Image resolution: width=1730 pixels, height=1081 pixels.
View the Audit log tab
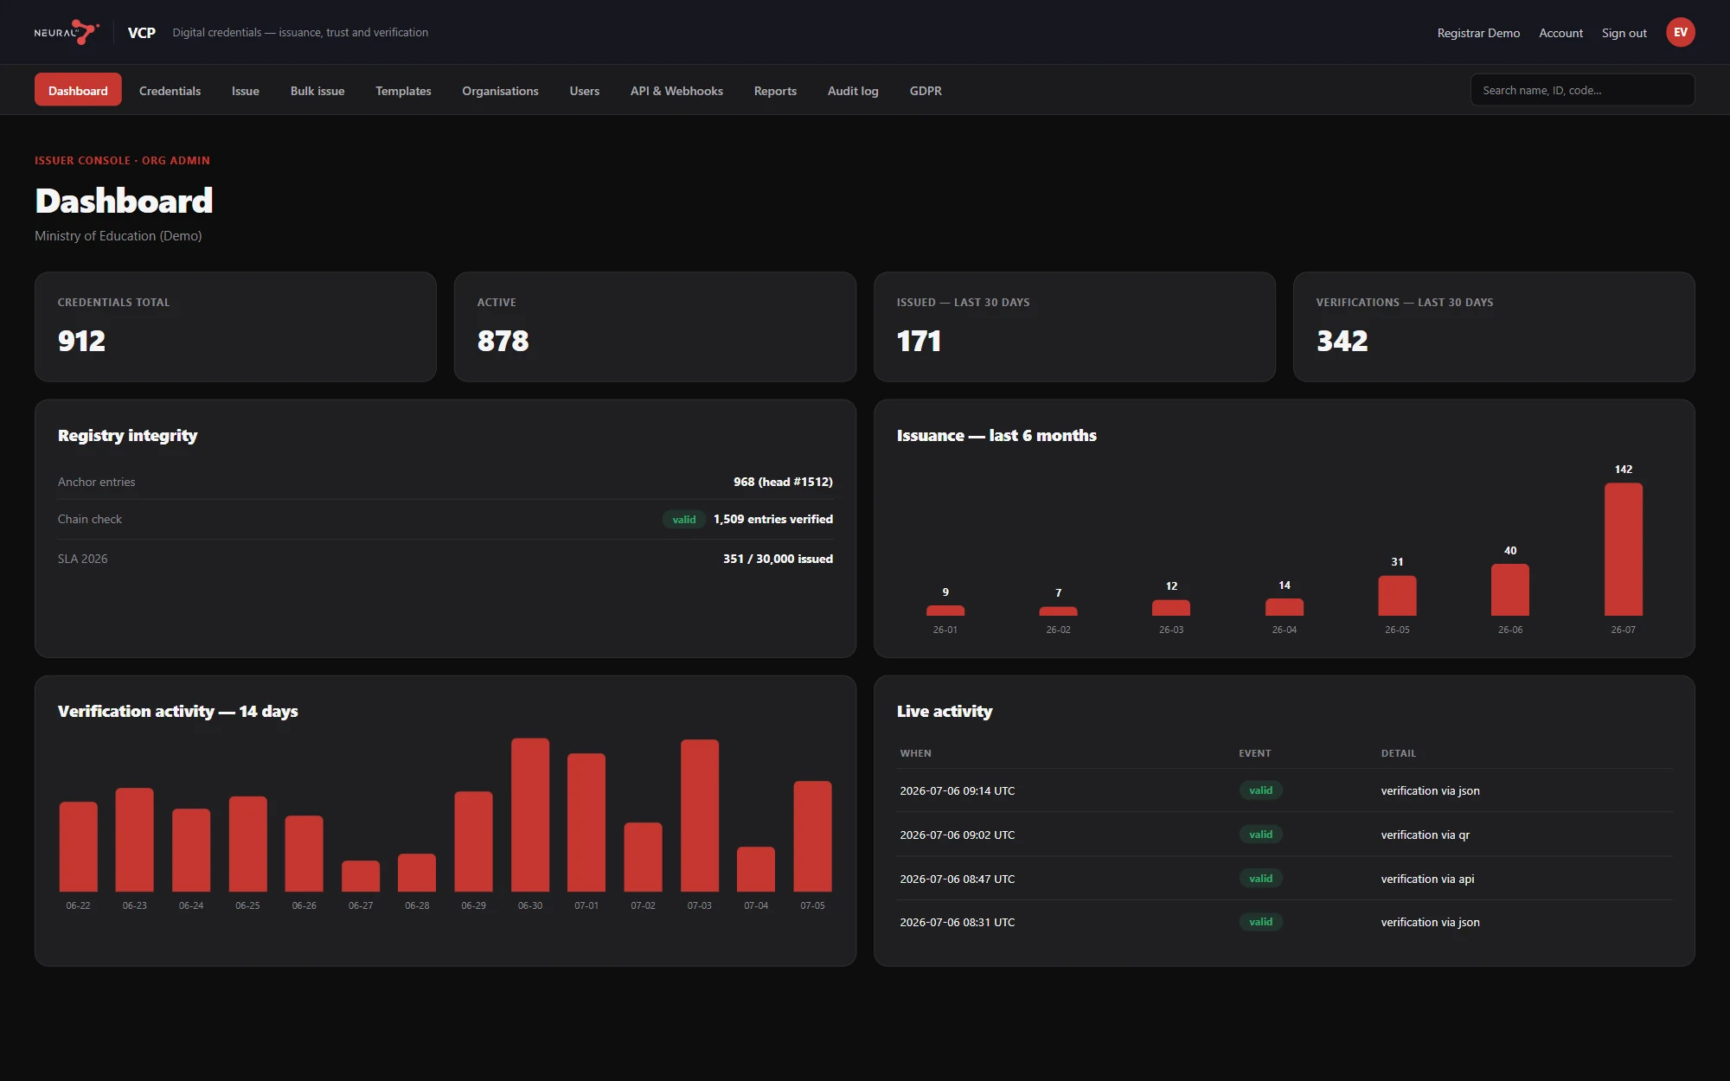tap(853, 90)
